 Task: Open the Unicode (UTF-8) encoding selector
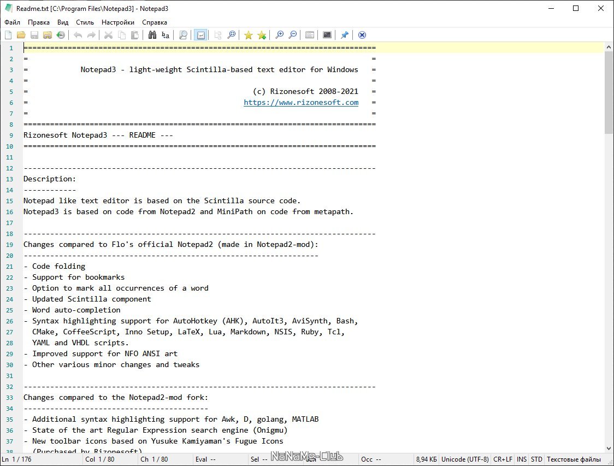tap(465, 459)
